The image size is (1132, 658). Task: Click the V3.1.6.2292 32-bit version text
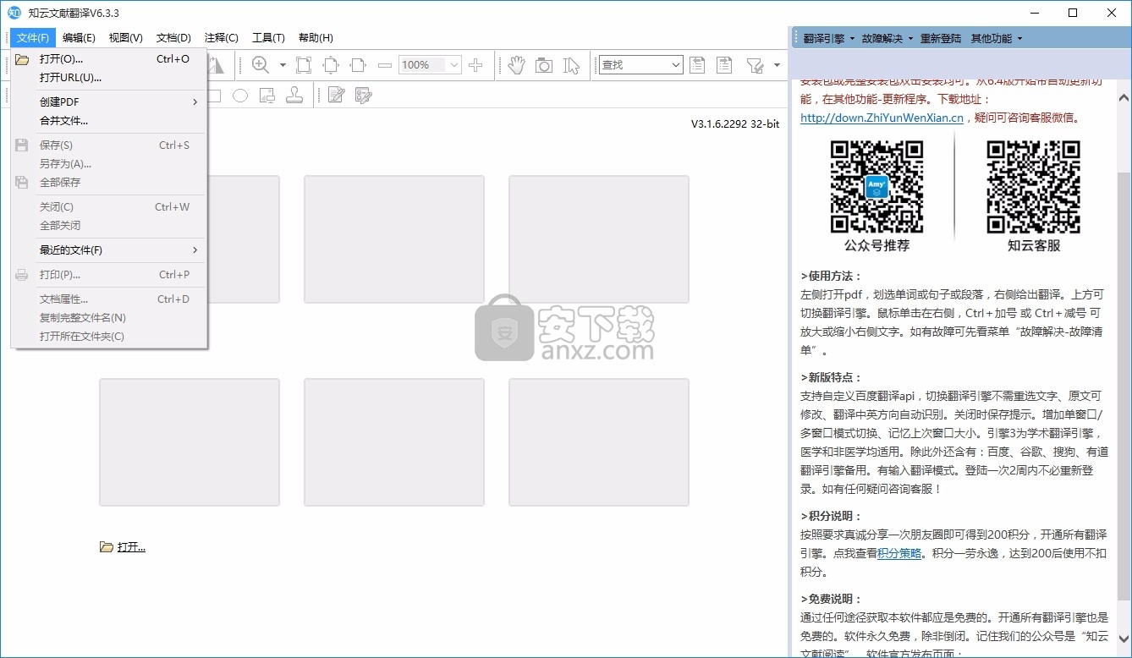point(735,124)
